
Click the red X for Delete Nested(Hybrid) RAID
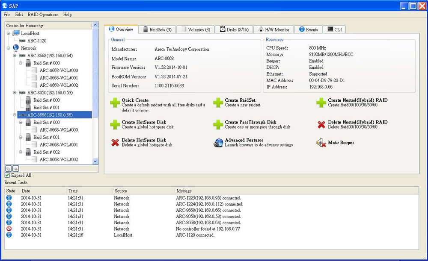(x=321, y=124)
